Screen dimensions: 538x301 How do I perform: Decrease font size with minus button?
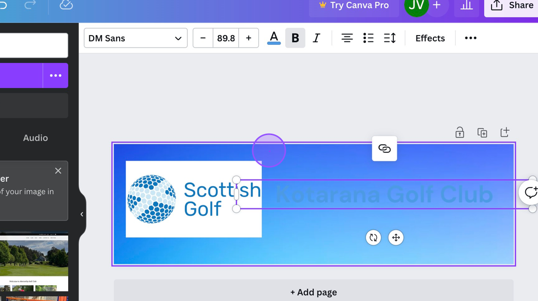tap(203, 38)
